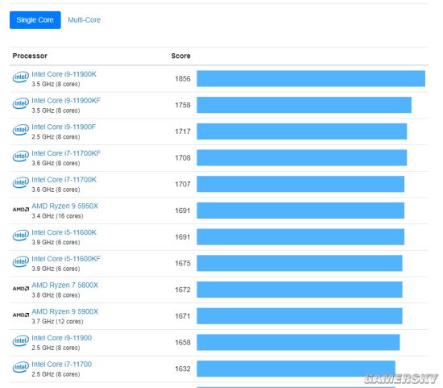Click the score value 1717
443x388 pixels.
pos(183,131)
